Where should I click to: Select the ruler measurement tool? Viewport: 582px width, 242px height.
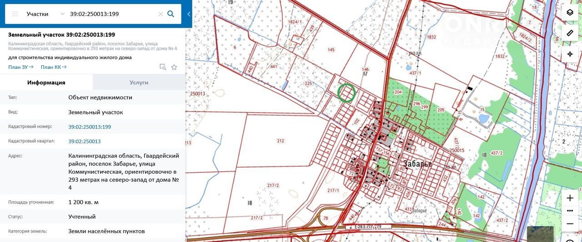pos(570,33)
